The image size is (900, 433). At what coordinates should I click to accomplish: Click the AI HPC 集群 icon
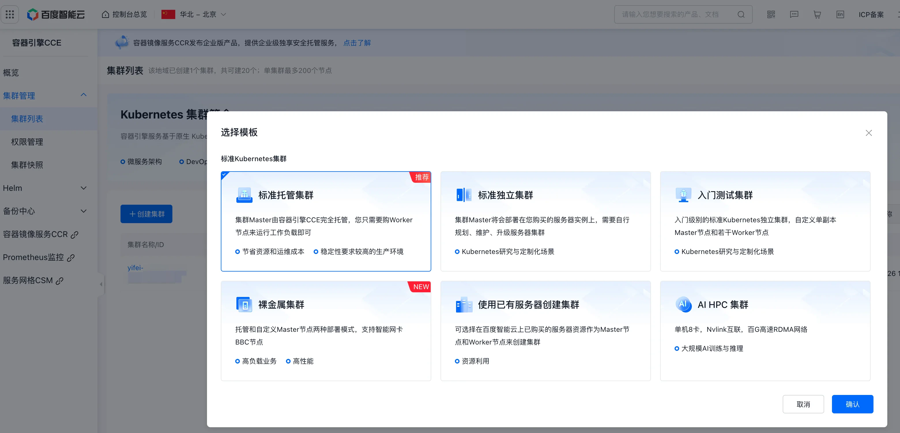[683, 304]
